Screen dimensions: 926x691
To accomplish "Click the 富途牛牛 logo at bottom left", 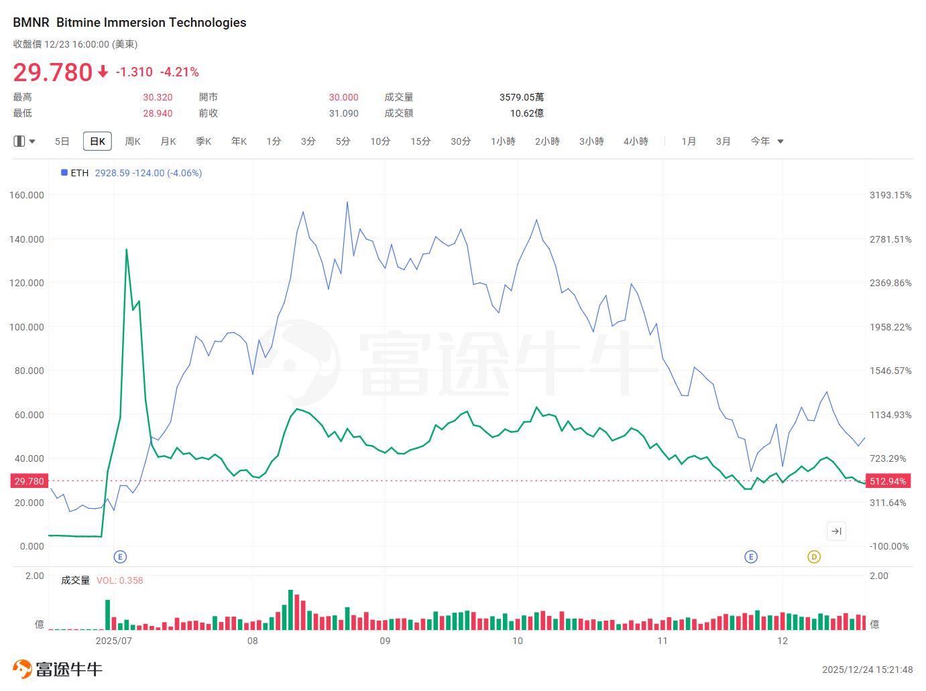I will (x=57, y=668).
